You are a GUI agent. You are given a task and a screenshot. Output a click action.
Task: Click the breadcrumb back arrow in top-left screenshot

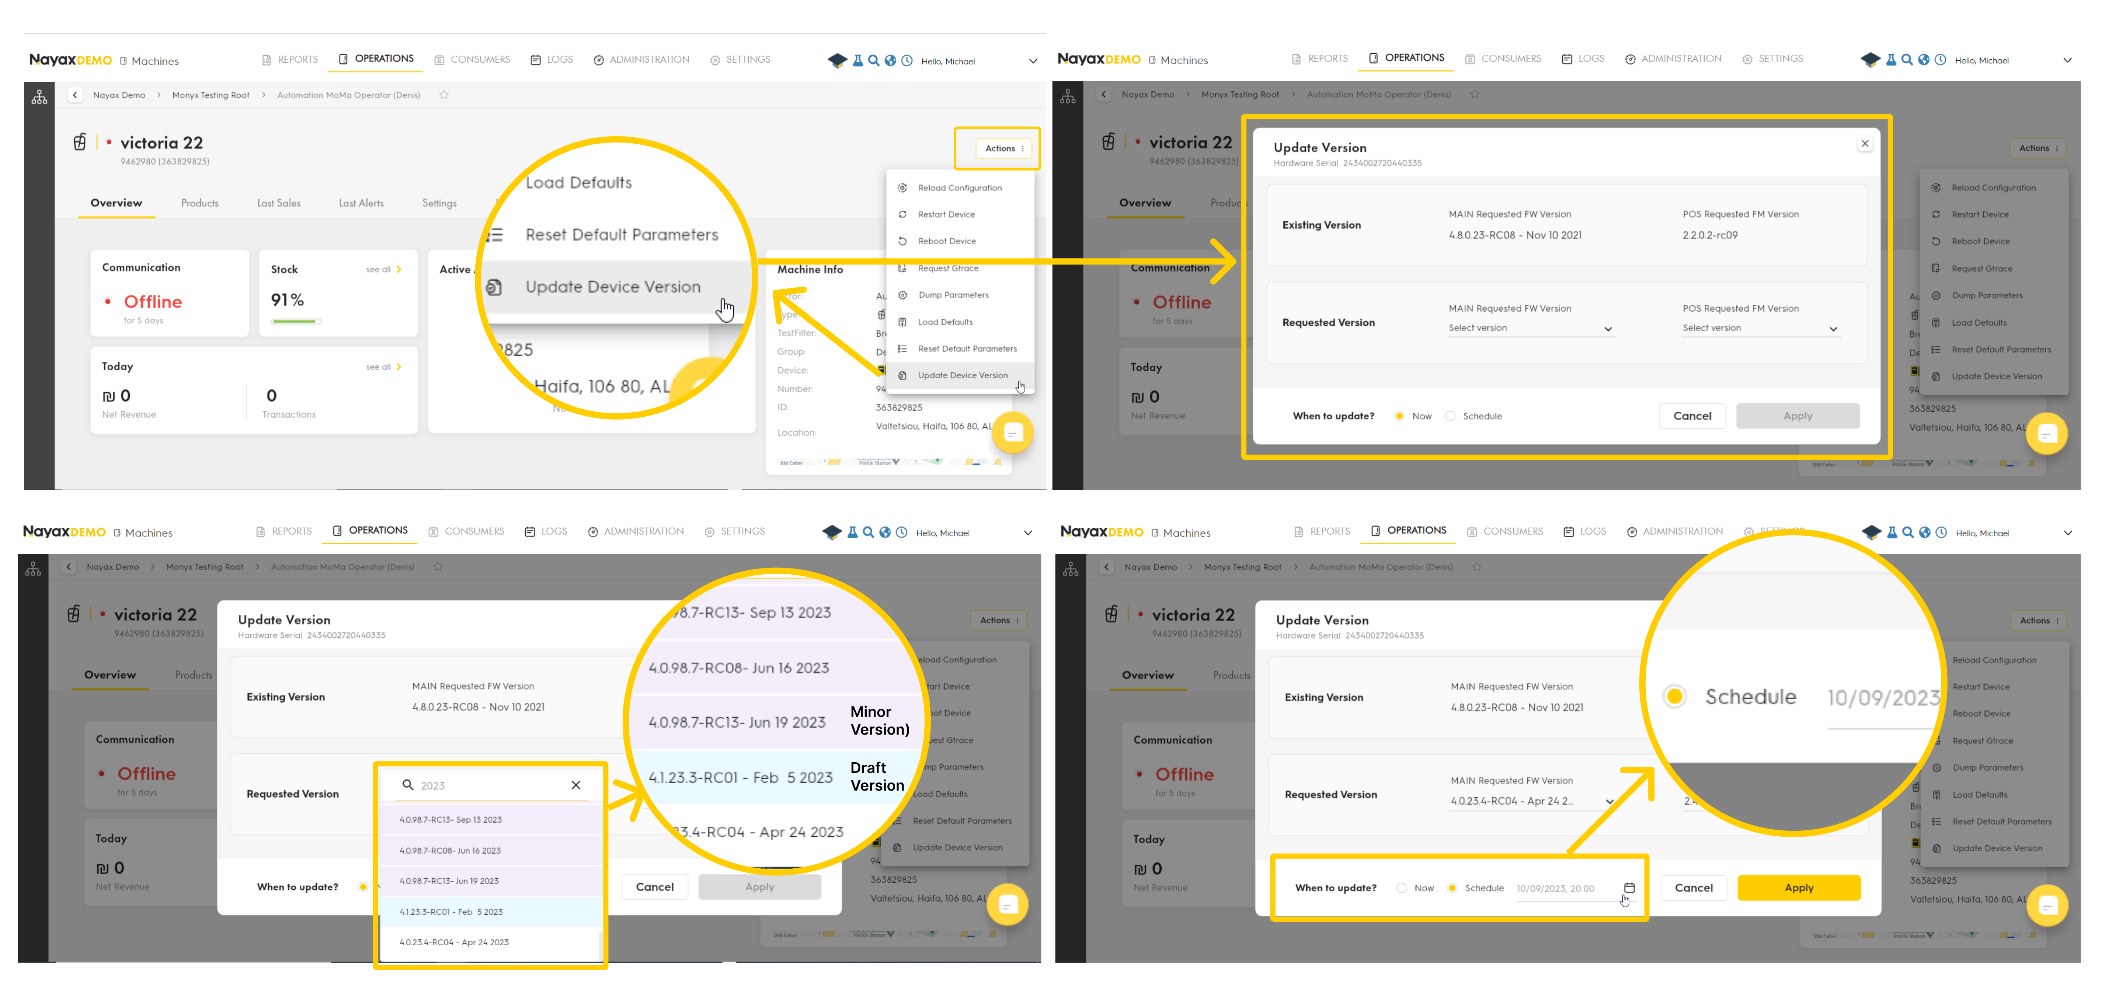coord(75,95)
